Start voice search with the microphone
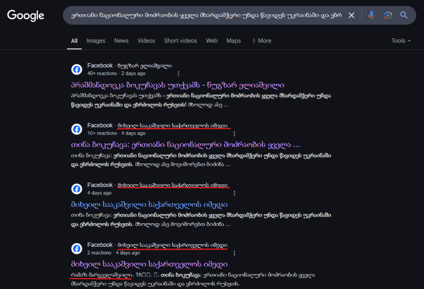Image resolution: width=424 pixels, height=289 pixels. 371,15
